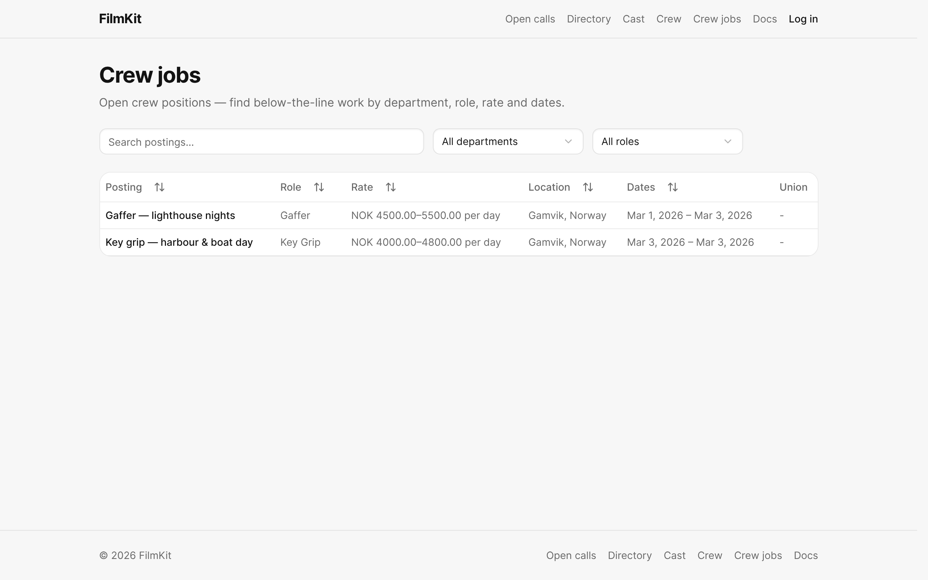Screen dimensions: 928x580
Task: Open footer Docs link
Action: (806, 555)
